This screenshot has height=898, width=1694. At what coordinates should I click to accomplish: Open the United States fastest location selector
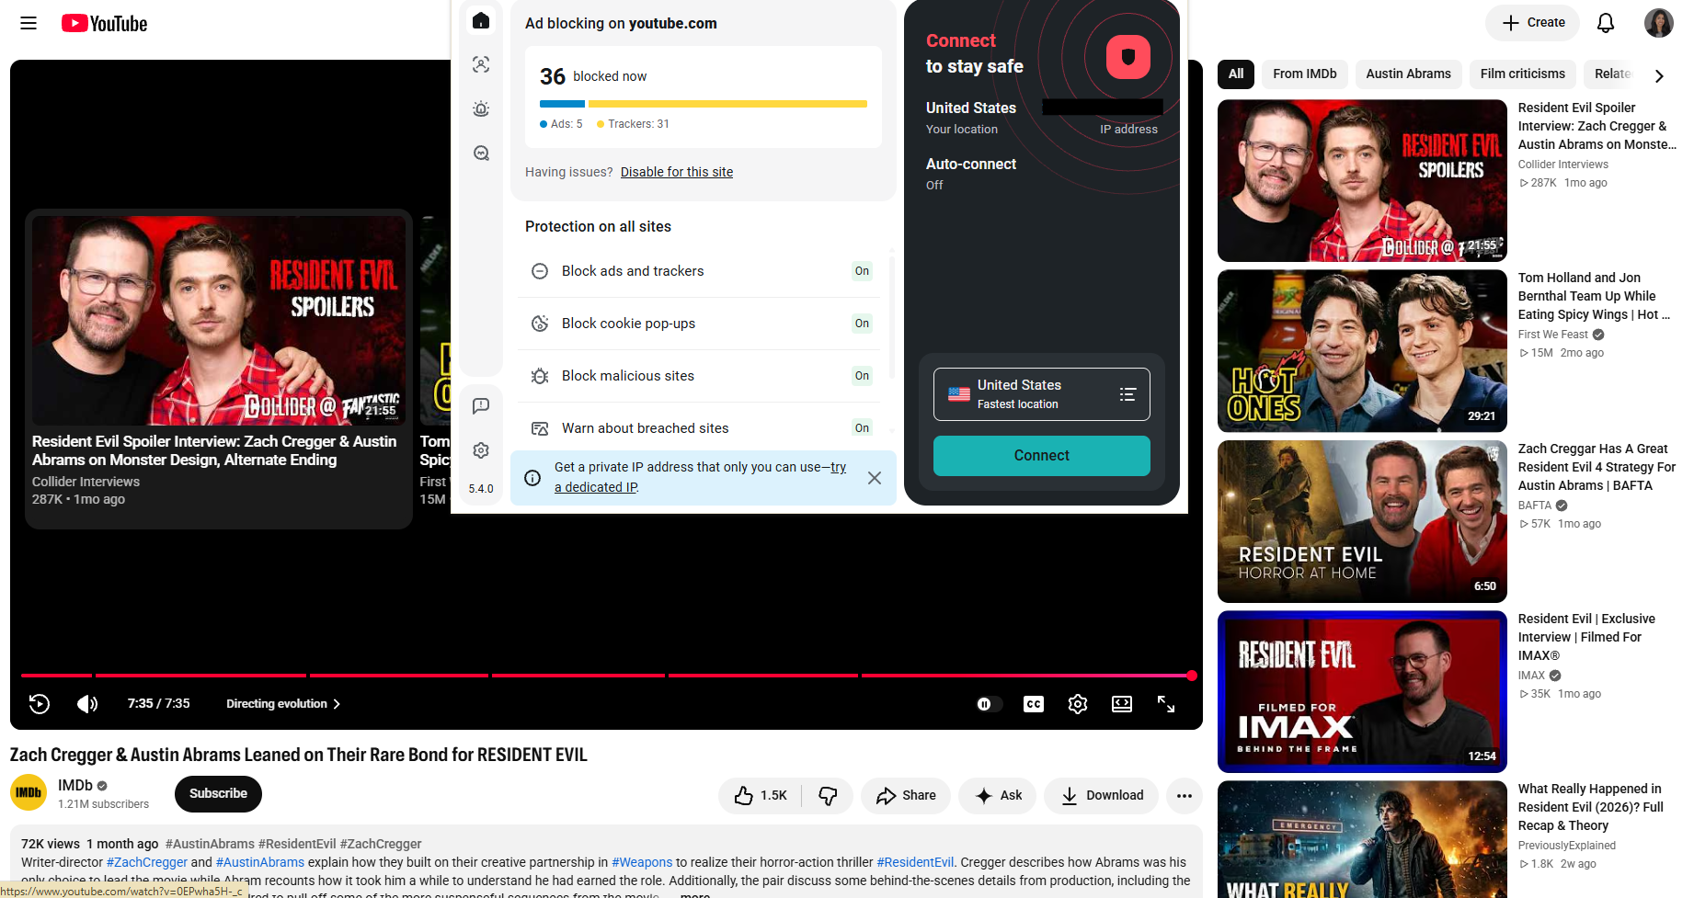click(1042, 394)
